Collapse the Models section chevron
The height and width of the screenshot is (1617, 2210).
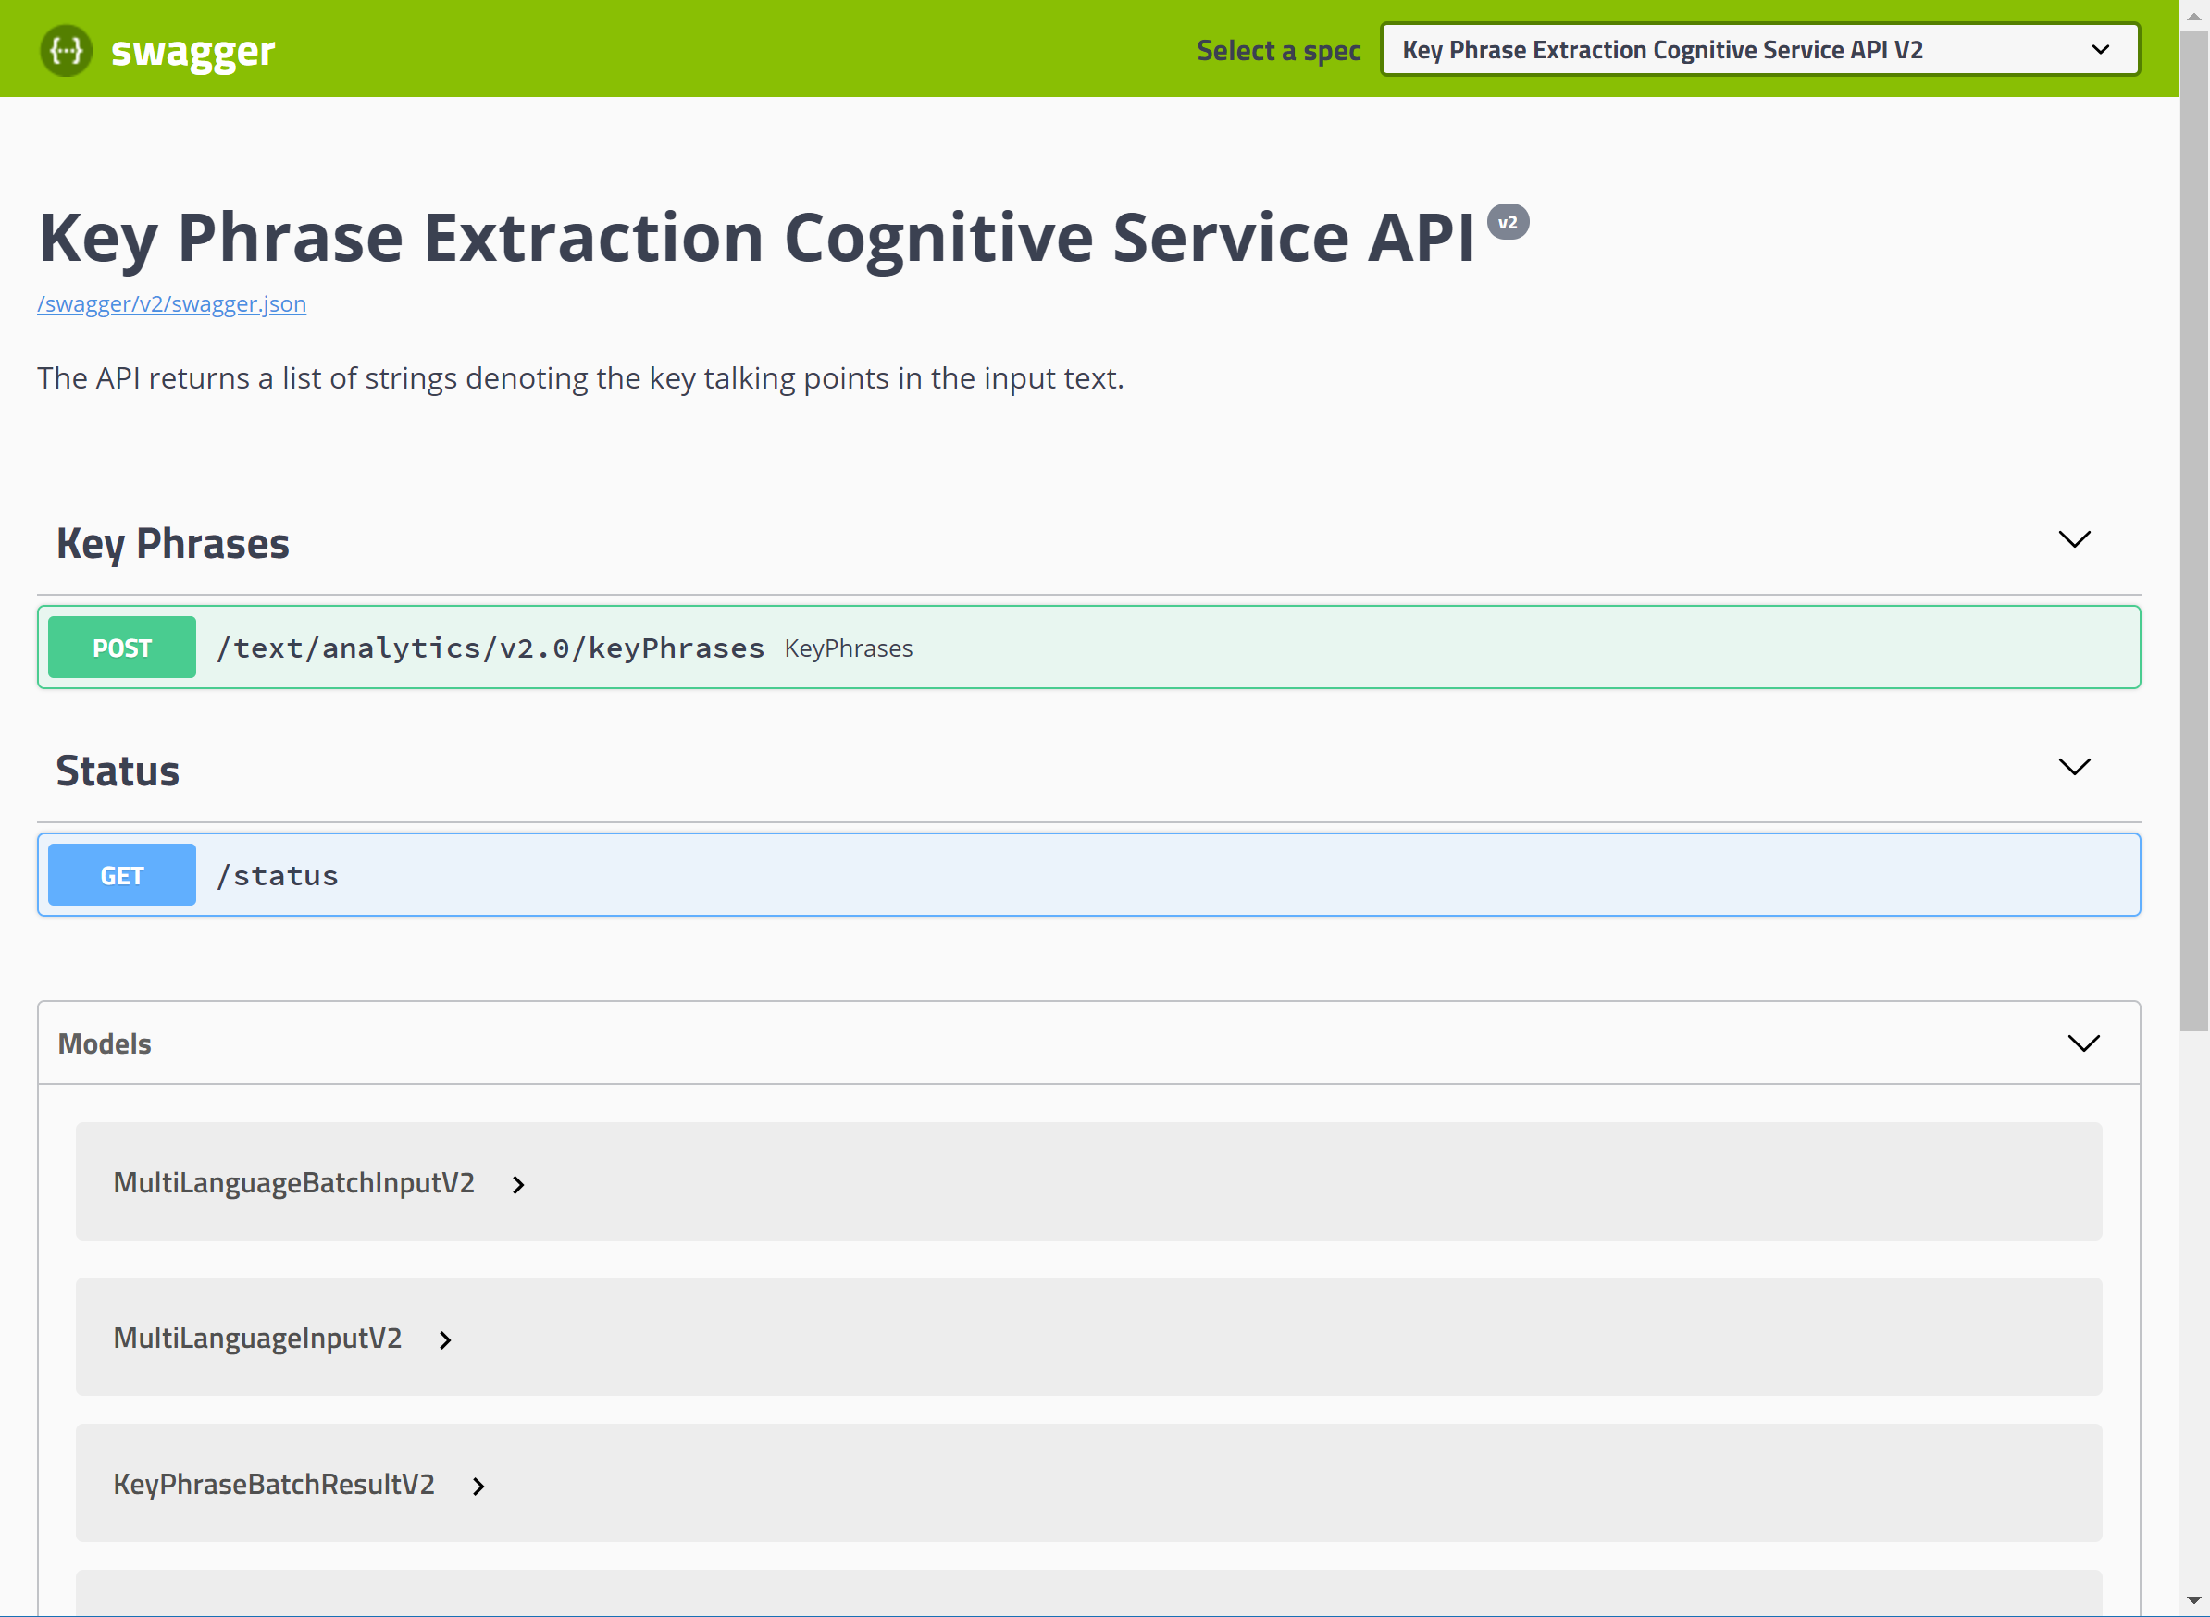pyautogui.click(x=2082, y=1043)
